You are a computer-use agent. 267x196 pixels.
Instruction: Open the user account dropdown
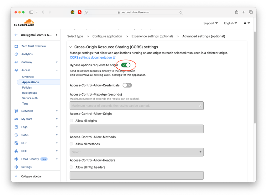(247, 23)
